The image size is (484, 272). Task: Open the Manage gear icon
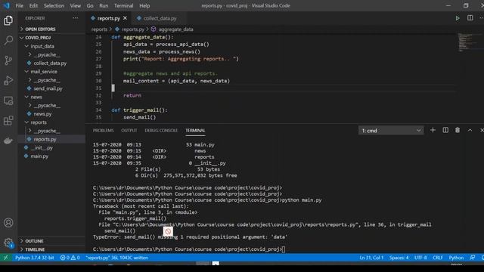[x=8, y=243]
